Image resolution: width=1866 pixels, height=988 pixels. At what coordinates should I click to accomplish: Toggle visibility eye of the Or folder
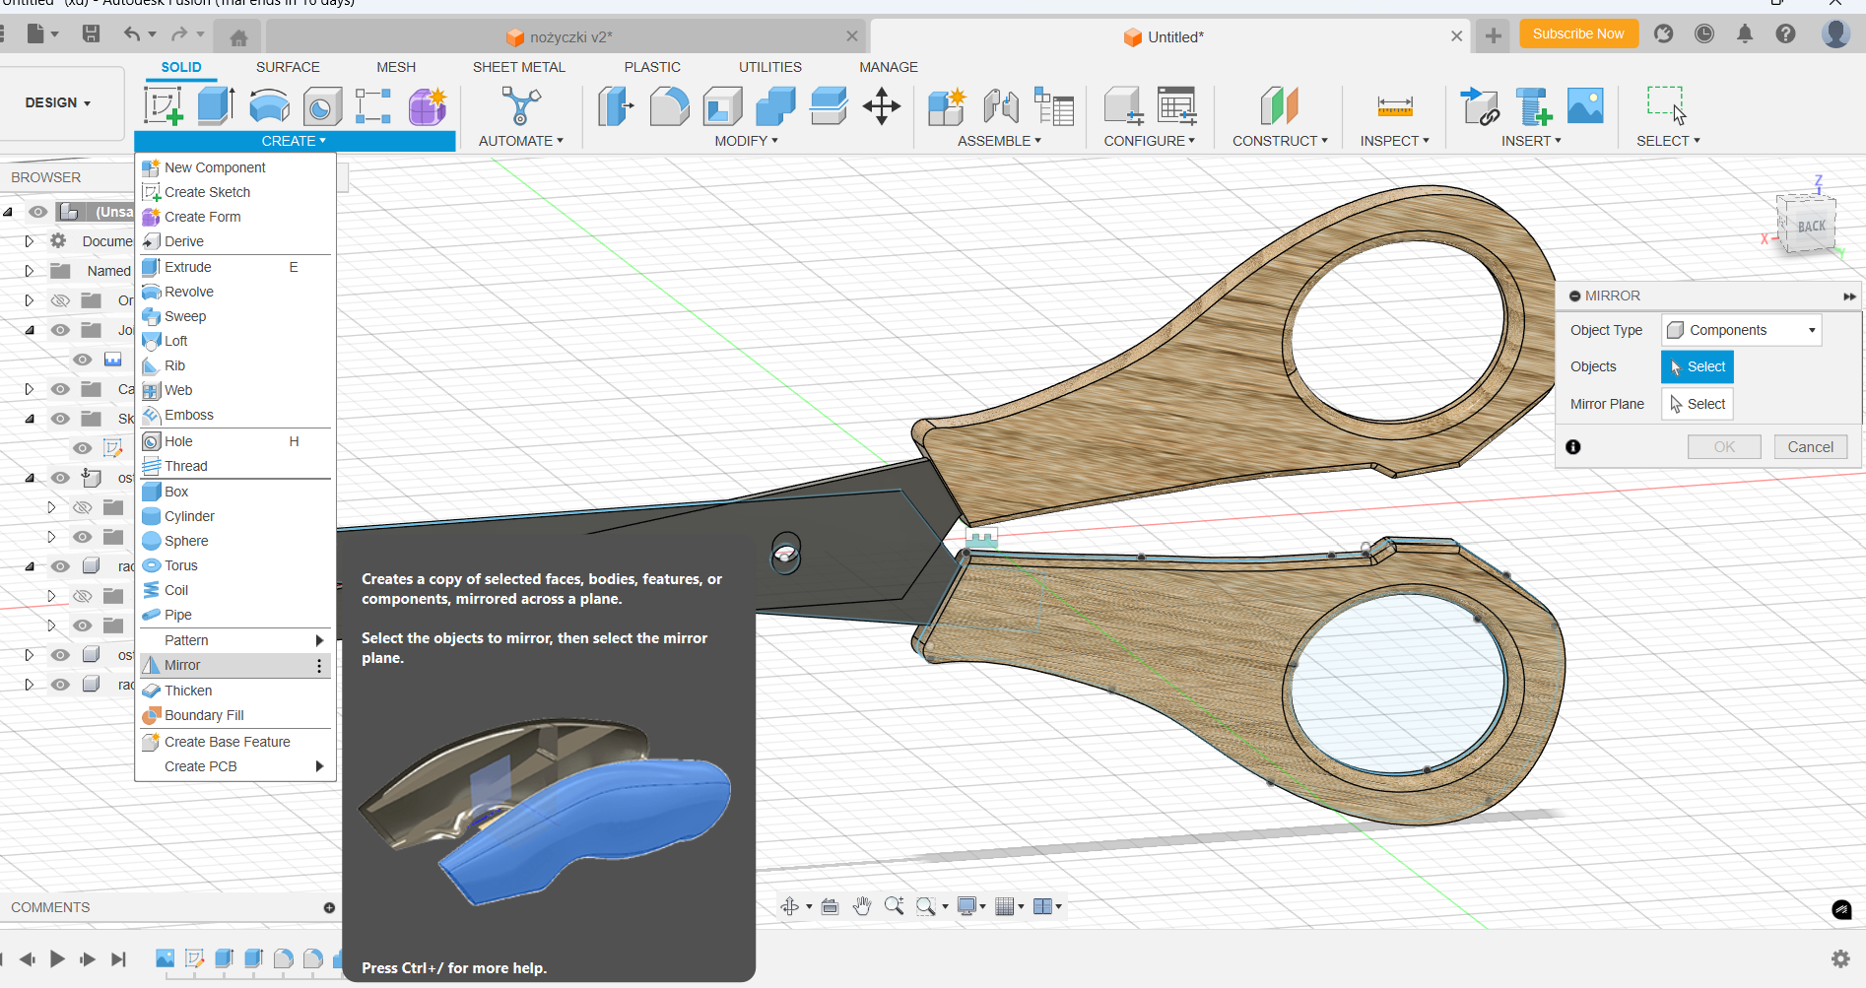pos(60,300)
